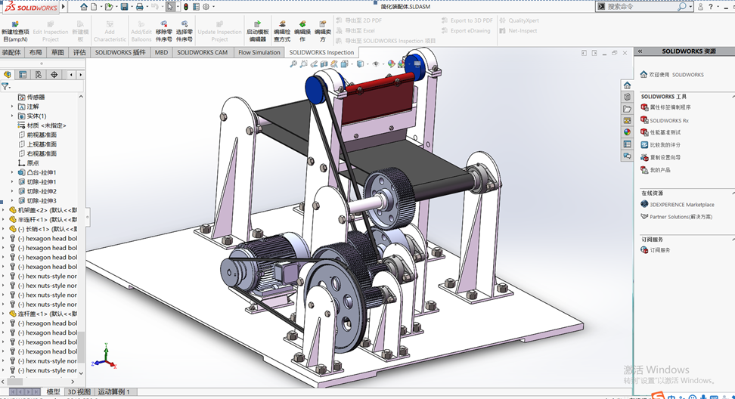This screenshot has width=735, height=399.
Task: Expand the 实体(1) tree node
Action: click(x=12, y=116)
